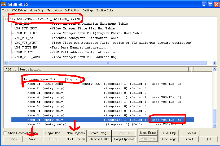Click the Remove P-UPs button
This screenshot has height=146, width=220.
click(100, 139)
